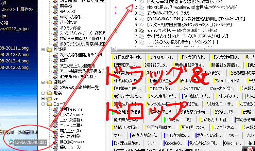Image resolution: width=255 pixels, height=151 pixels.
Task: Select desktop file rara1212_p.jpg
Action: point(14,29)
